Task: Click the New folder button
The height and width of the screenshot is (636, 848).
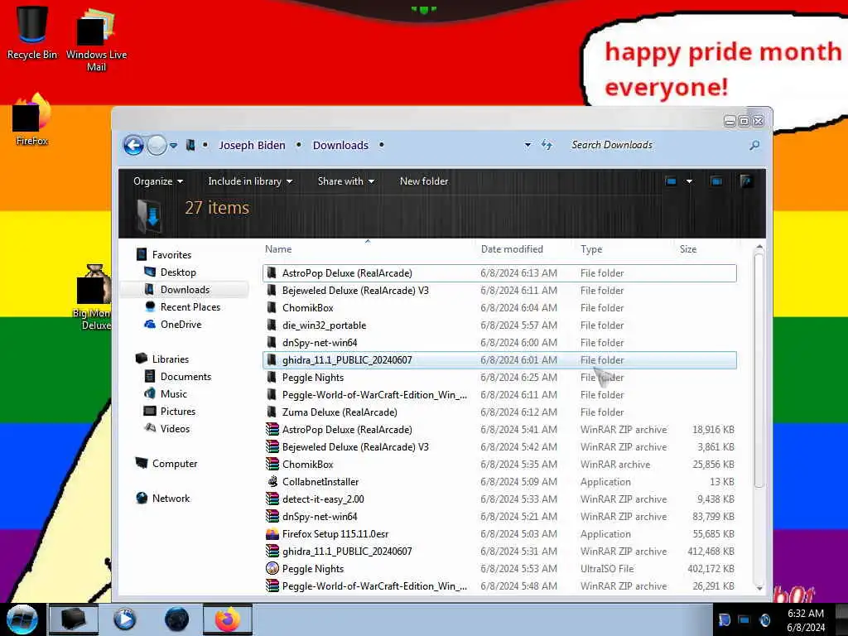Action: click(x=424, y=181)
